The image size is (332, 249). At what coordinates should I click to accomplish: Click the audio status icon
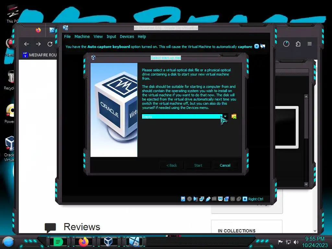196,199
